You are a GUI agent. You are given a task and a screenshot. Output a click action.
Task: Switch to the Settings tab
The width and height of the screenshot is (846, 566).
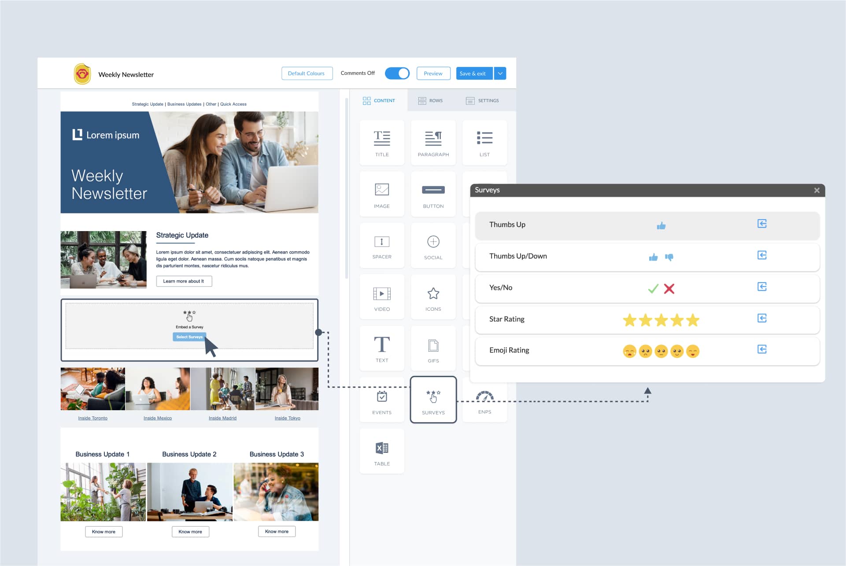[484, 100]
